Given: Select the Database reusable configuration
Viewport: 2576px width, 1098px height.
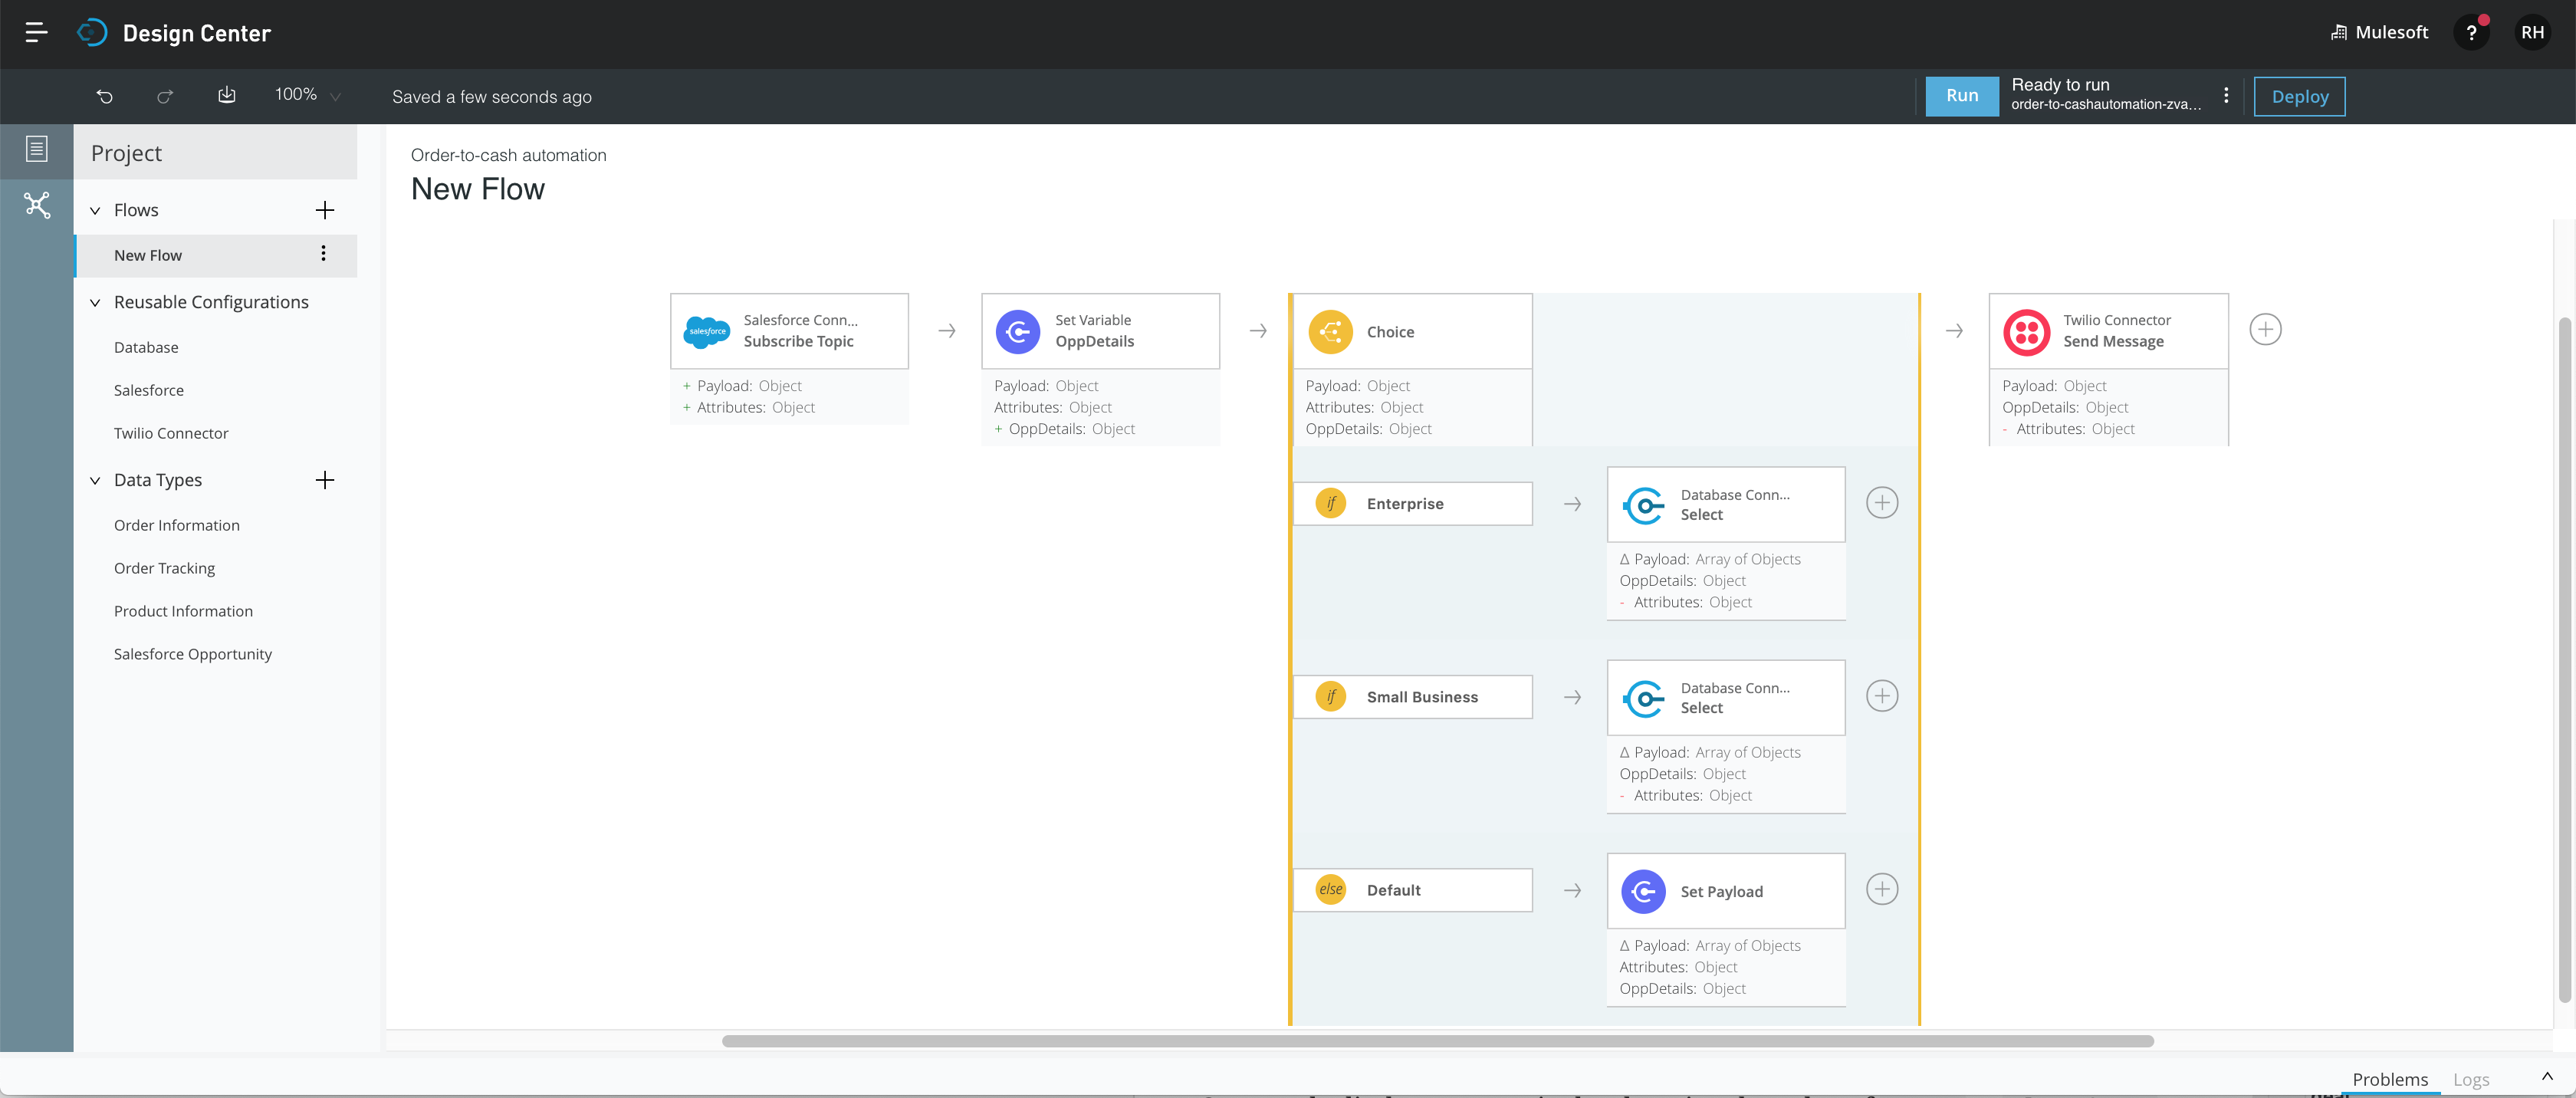Looking at the screenshot, I should point(145,347).
